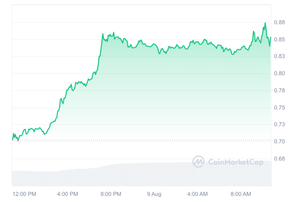Click the red lowest-price dot marker
Image resolution: width=304 pixels, height=202 pixels.
pos(18,140)
